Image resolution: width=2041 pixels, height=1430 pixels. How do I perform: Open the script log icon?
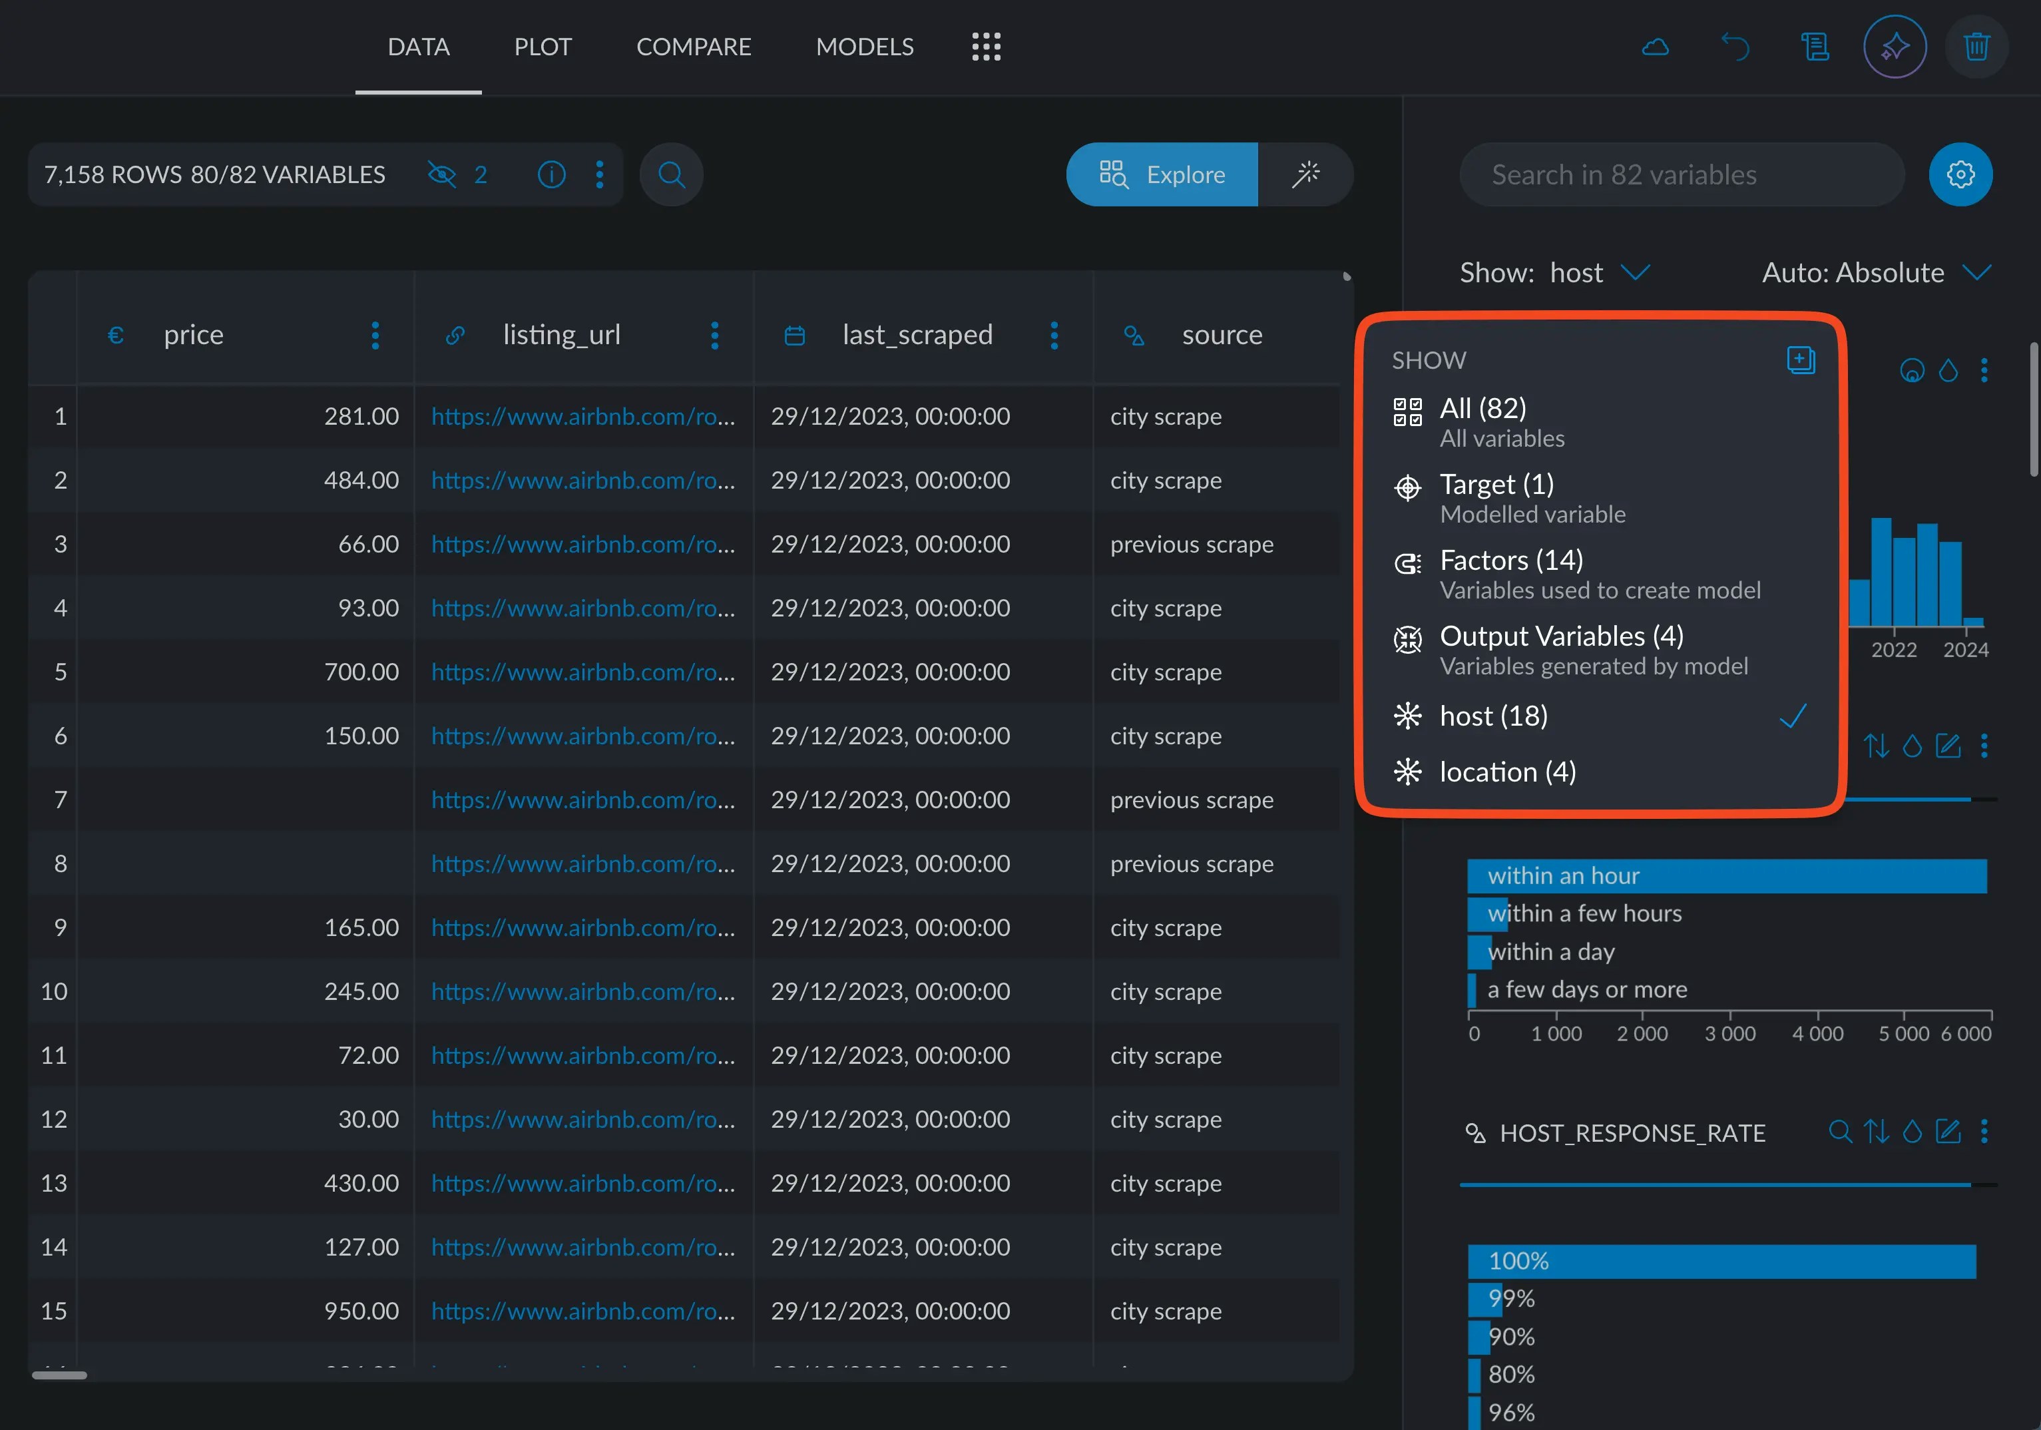tap(1814, 47)
